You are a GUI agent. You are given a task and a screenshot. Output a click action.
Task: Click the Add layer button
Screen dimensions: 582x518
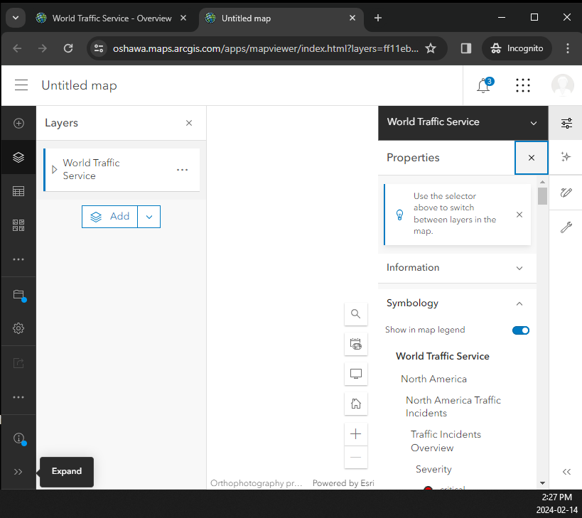coord(110,217)
